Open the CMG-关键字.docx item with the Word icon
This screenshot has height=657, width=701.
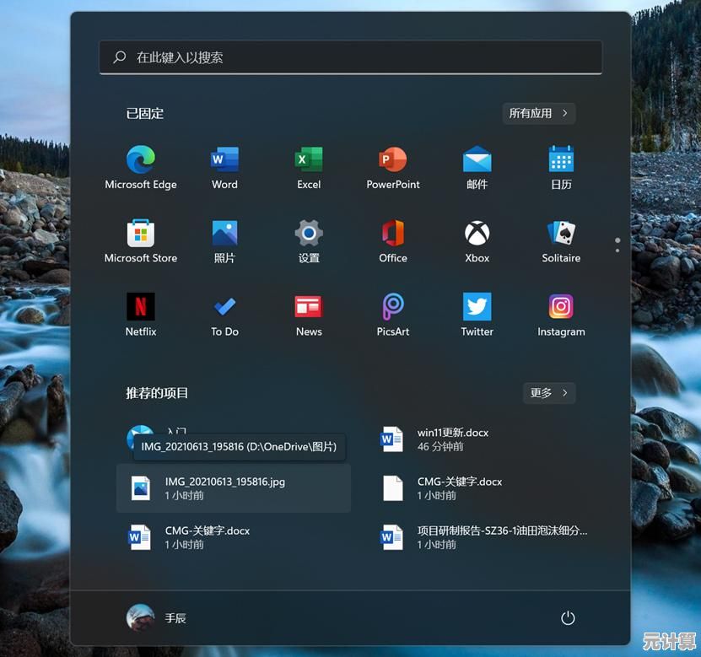pyautogui.click(x=234, y=537)
